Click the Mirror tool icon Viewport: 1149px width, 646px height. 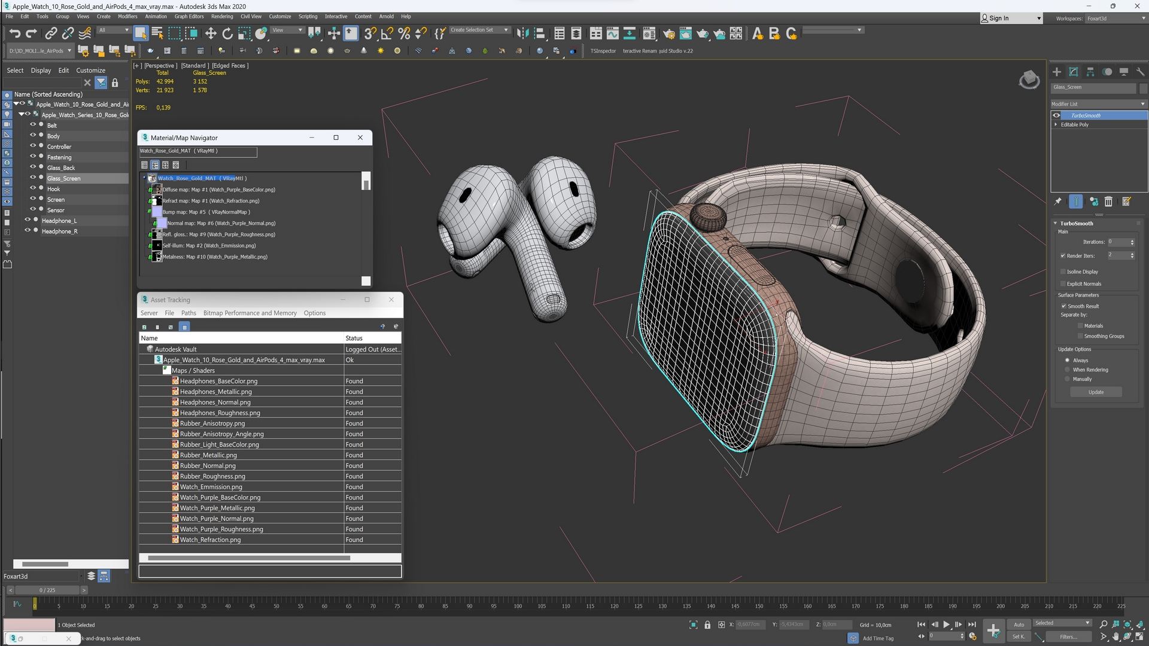tap(522, 33)
